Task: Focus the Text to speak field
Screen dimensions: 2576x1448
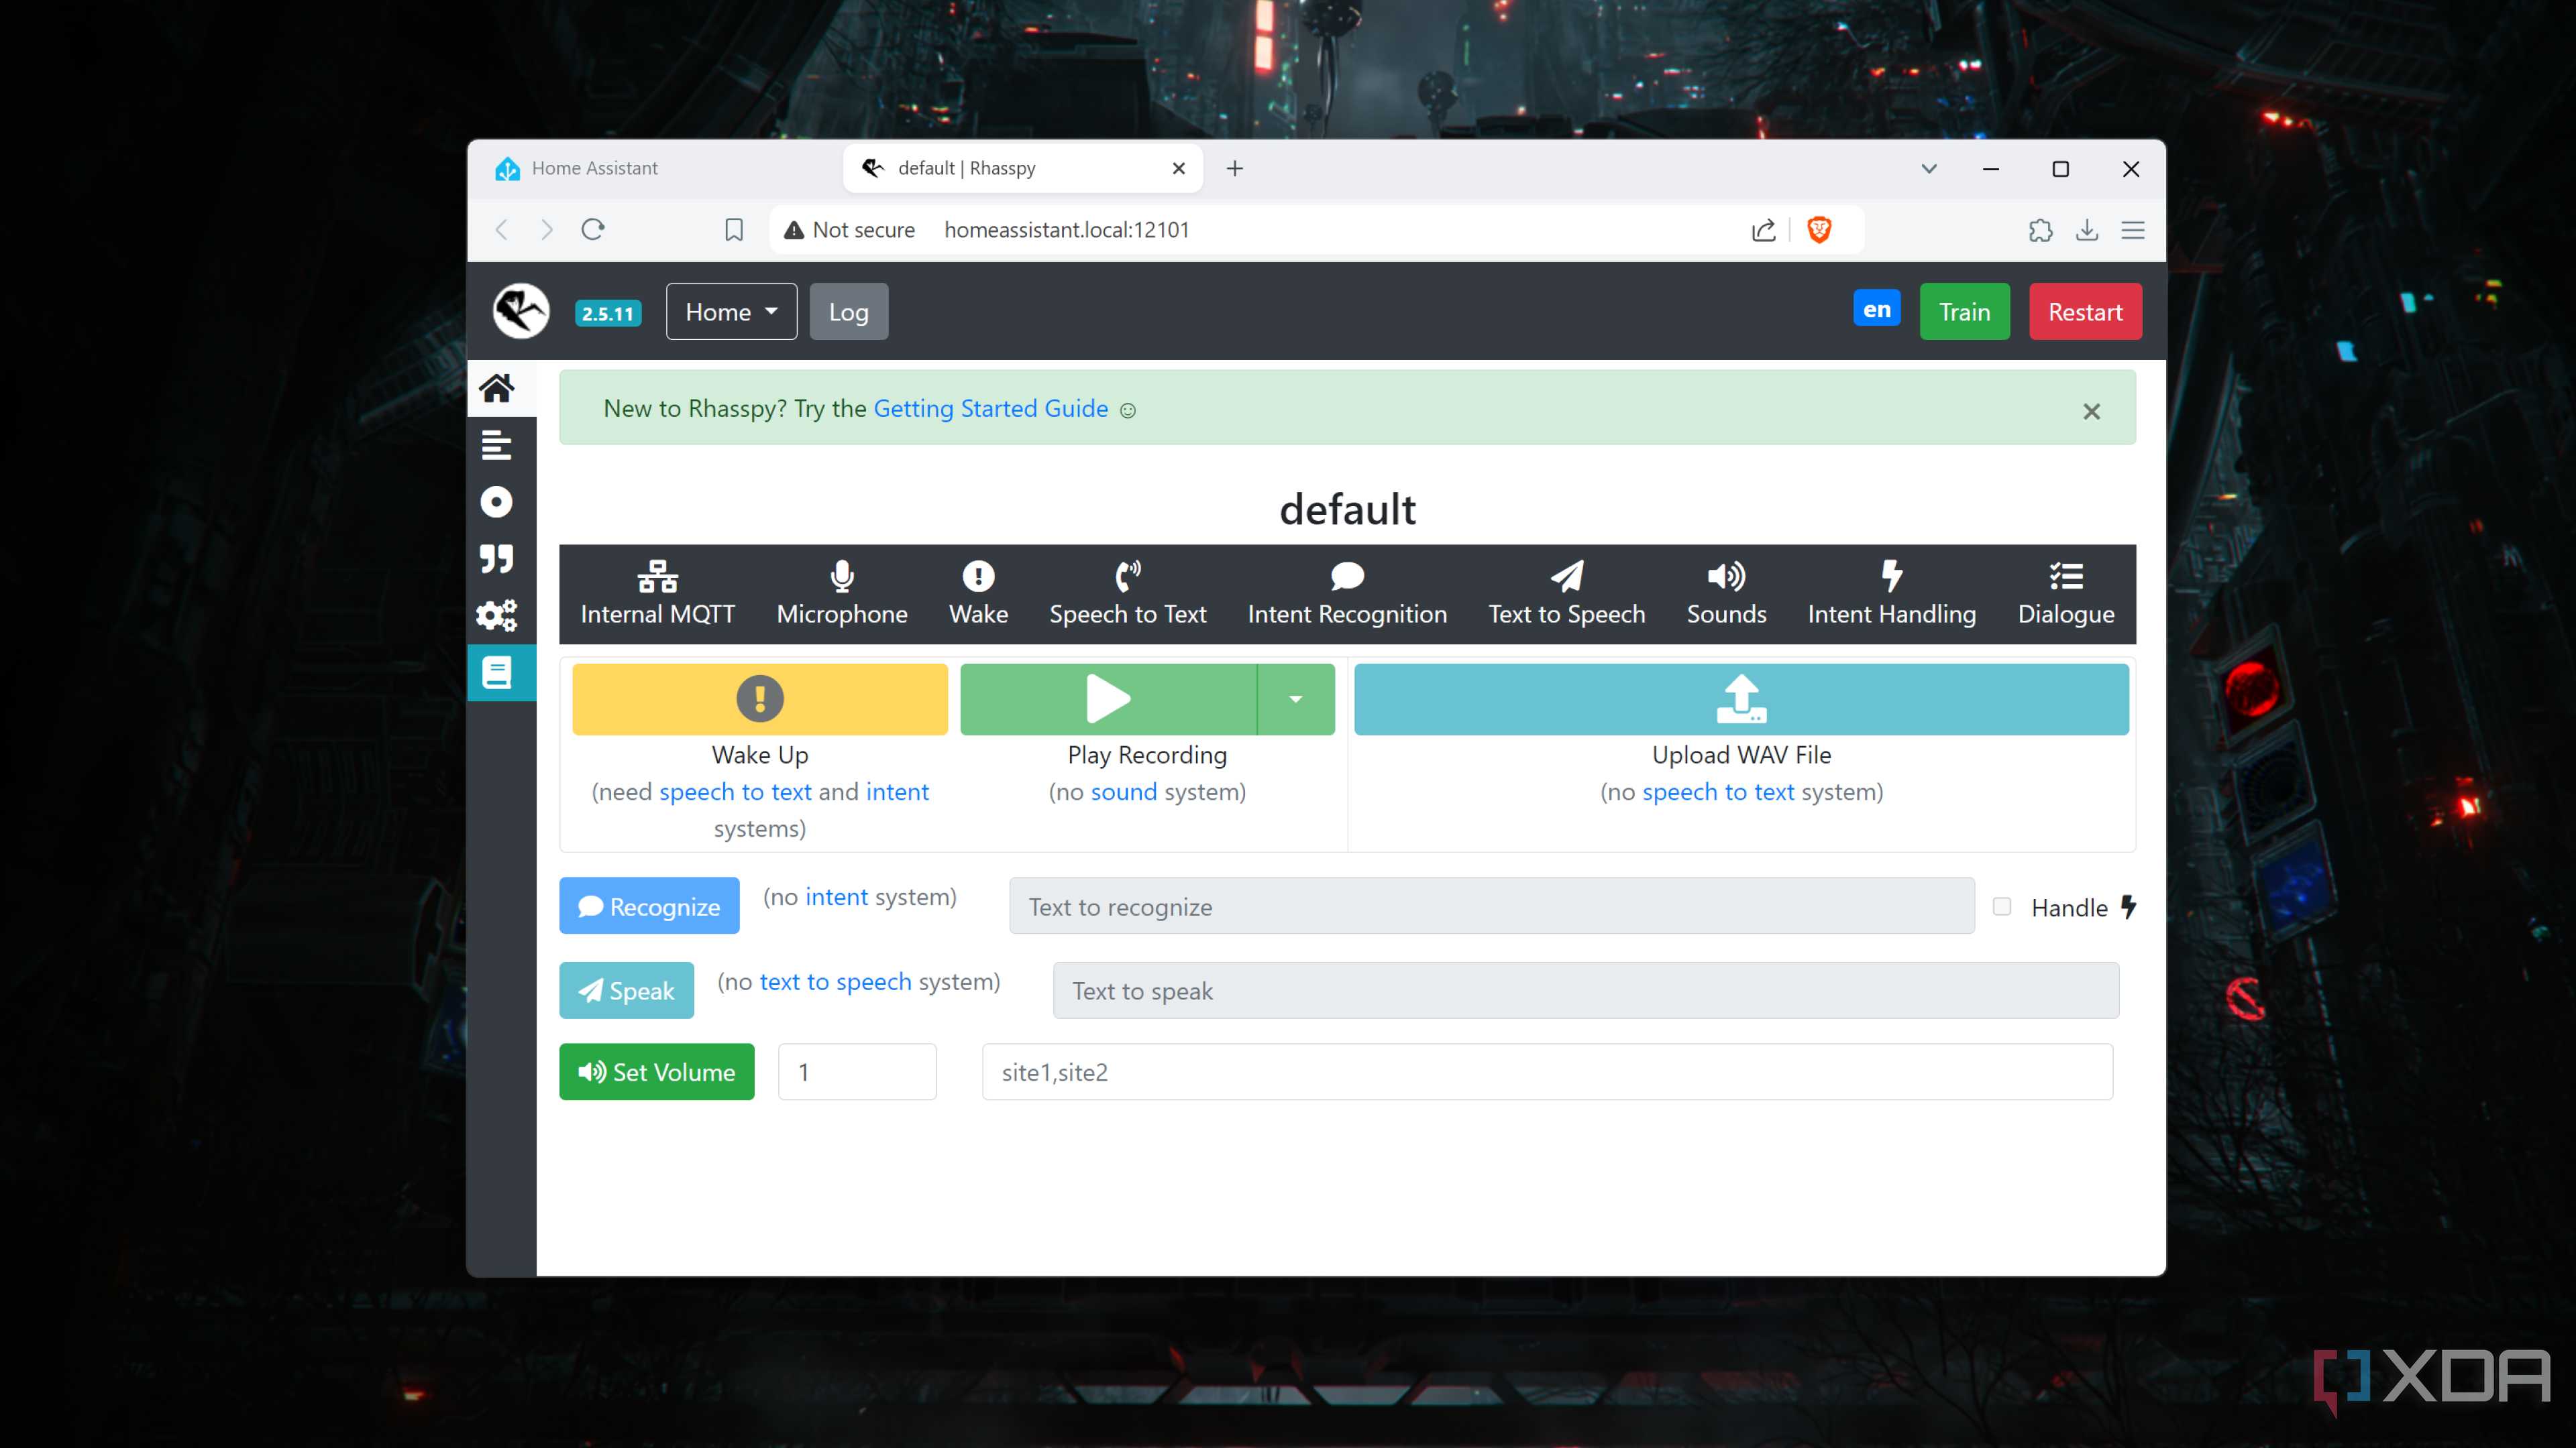Action: click(1585, 990)
